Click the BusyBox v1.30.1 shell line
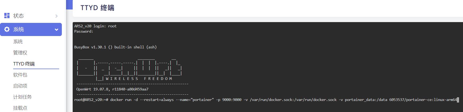The width and height of the screenshot is (463, 112). click(x=115, y=47)
